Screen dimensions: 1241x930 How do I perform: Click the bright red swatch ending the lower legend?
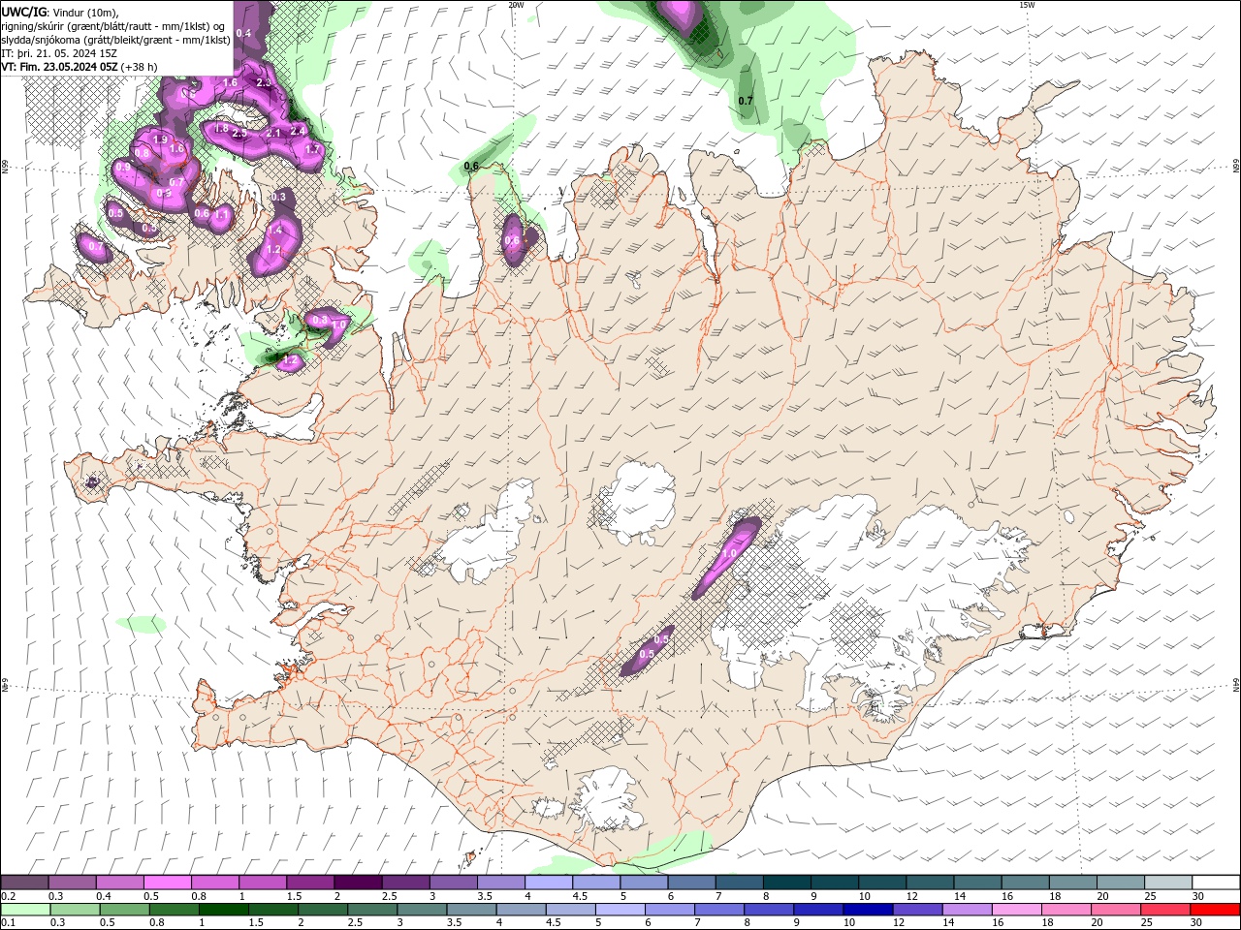[1216, 910]
